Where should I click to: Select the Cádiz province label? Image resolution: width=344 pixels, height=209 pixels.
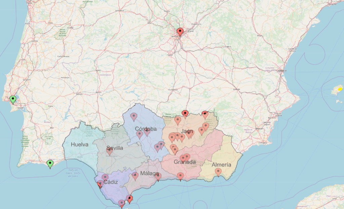(111, 182)
